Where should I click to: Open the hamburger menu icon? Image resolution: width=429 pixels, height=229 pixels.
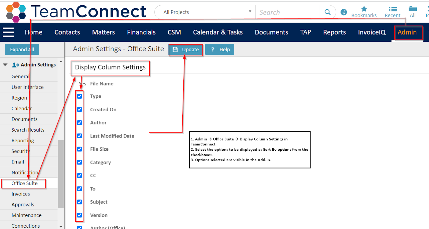[x=8, y=32]
